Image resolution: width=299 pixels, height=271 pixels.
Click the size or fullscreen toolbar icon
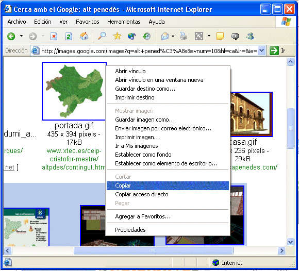coord(199,36)
